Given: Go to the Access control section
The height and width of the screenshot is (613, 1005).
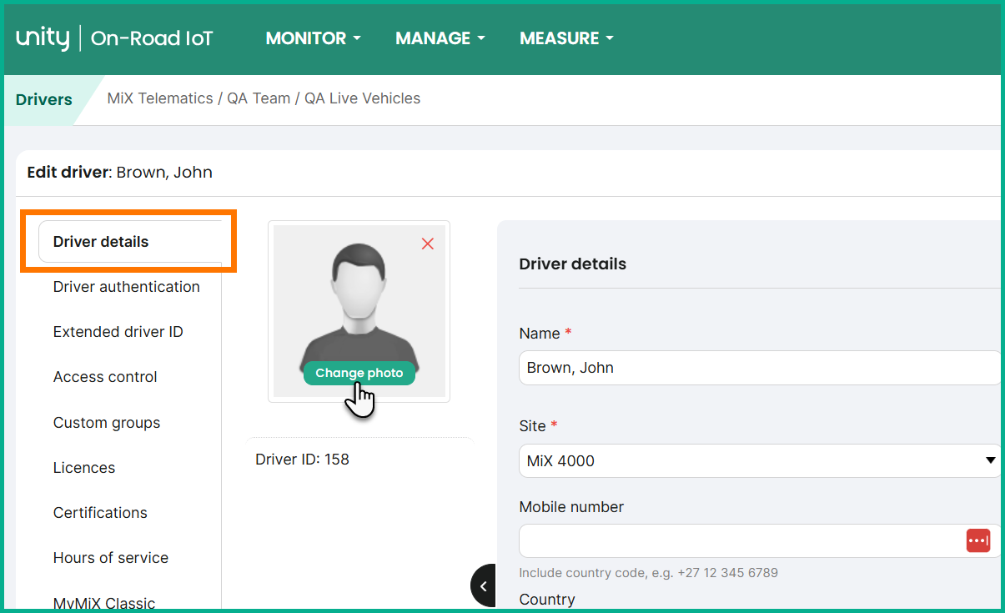Looking at the screenshot, I should (x=105, y=377).
